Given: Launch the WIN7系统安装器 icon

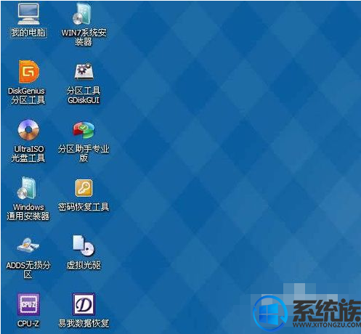Looking at the screenshot, I should click(x=82, y=14).
